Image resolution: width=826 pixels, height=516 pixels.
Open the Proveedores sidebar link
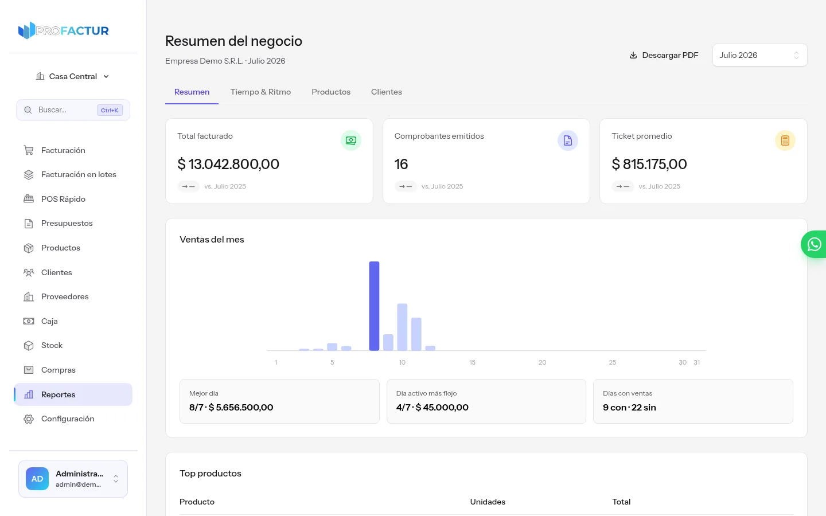pos(73,297)
